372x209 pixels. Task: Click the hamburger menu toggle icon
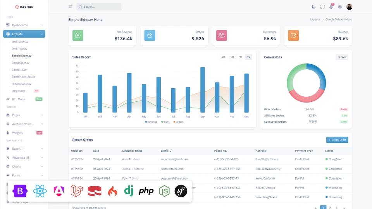pos(71,7)
